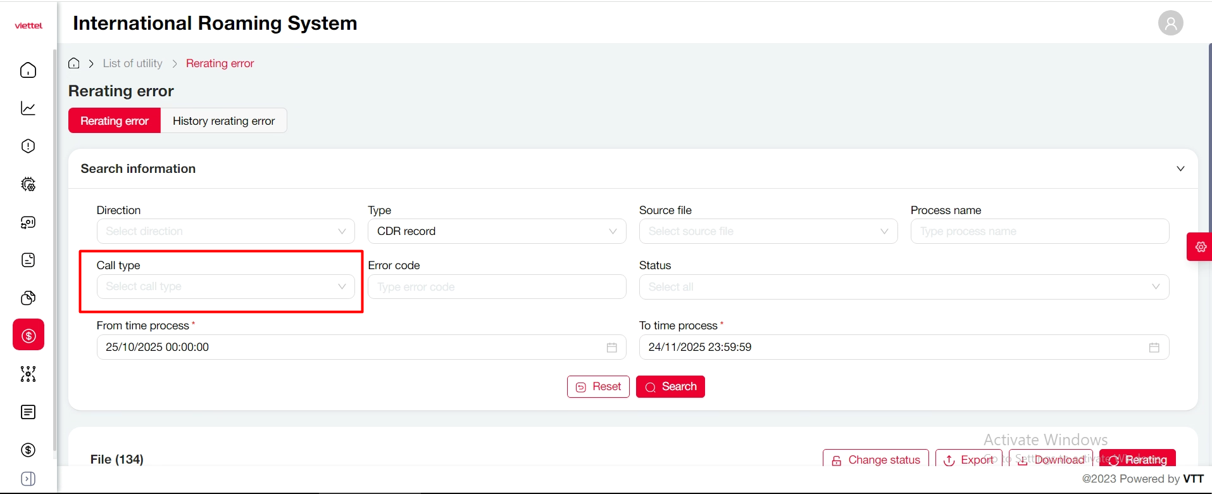Viewport: 1212px width, 494px height.
Task: Open the Call type dropdown
Action: 225,287
